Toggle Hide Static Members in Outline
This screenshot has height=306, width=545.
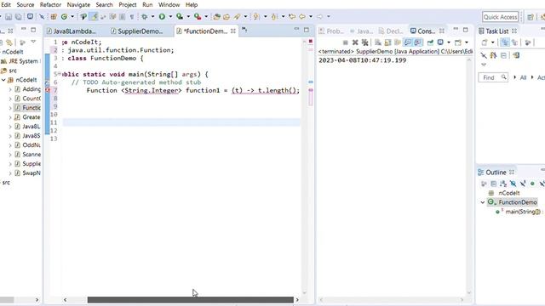click(x=523, y=184)
